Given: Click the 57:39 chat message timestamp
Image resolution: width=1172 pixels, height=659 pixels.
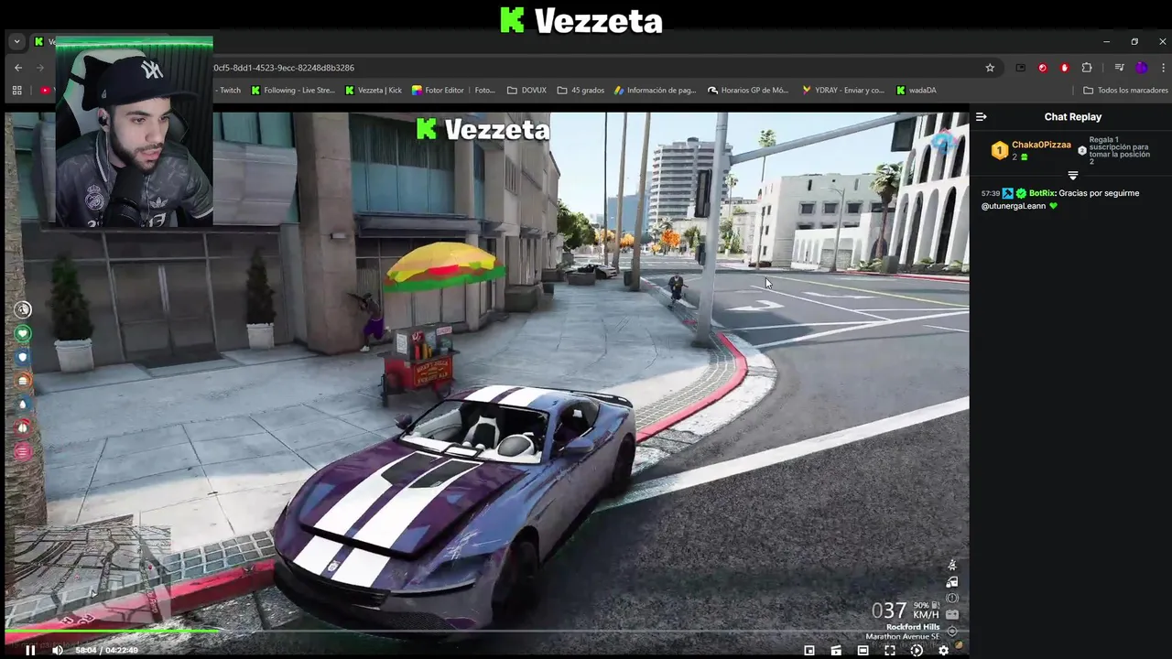Looking at the screenshot, I should point(990,193).
